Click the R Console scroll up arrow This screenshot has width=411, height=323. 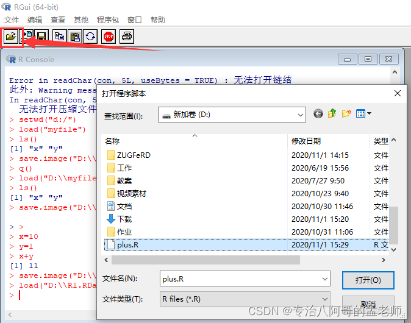click(x=395, y=72)
